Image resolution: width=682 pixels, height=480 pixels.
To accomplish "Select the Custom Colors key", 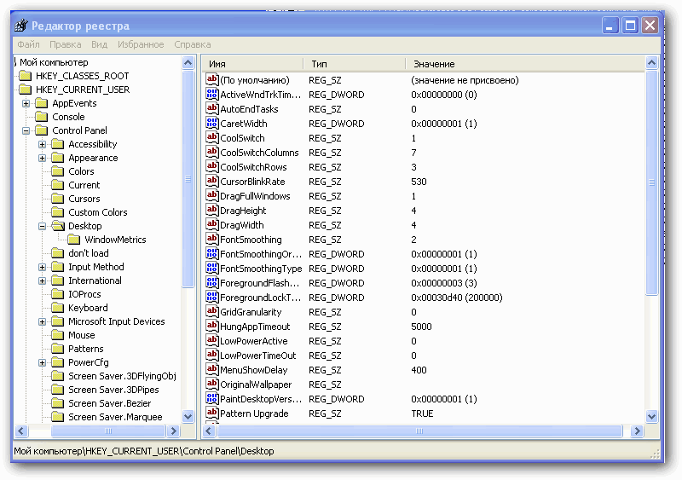I will click(98, 212).
